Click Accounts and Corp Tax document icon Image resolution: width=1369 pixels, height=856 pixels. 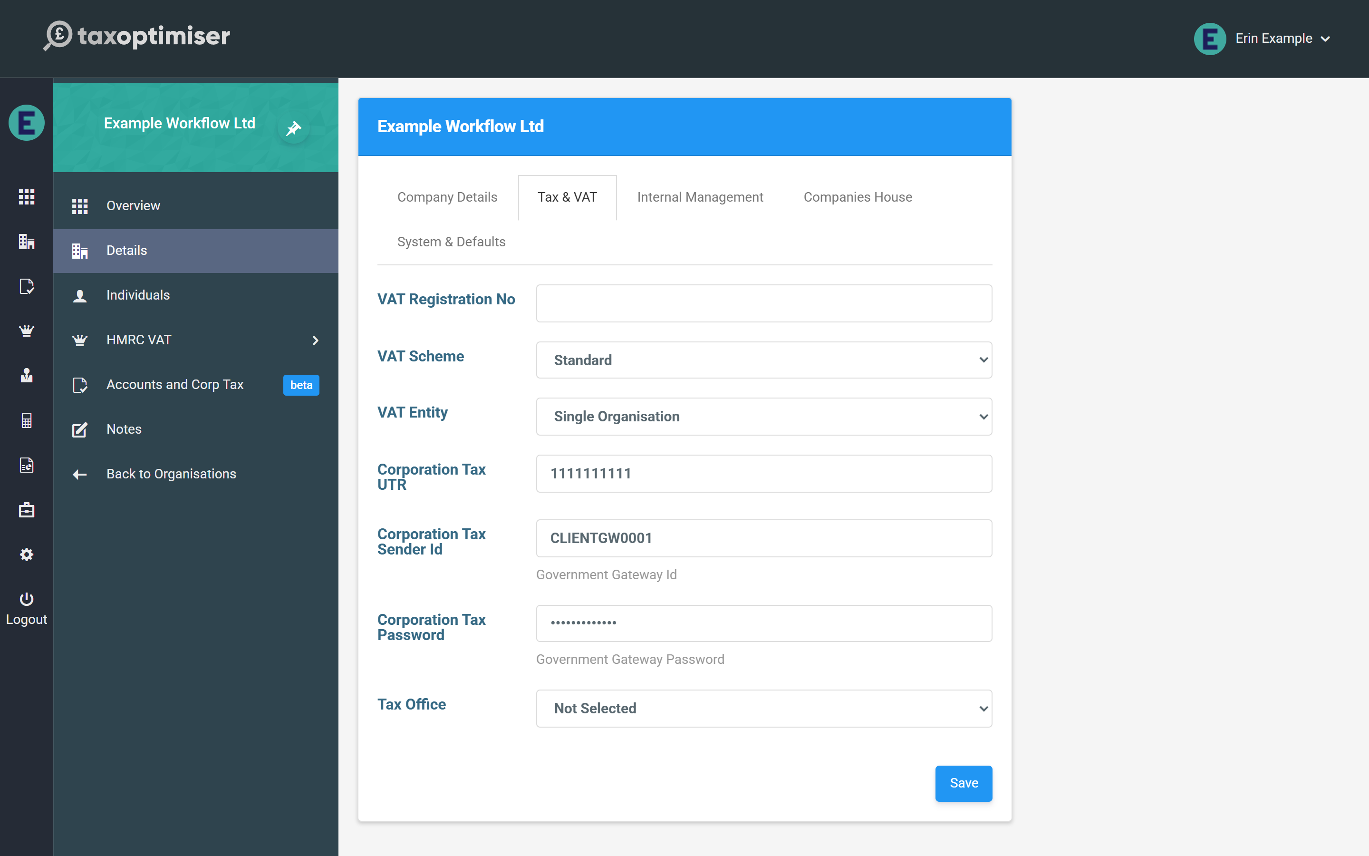(80, 385)
